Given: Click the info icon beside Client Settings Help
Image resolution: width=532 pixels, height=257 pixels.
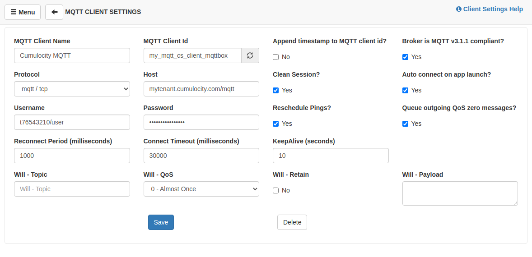Looking at the screenshot, I should [459, 9].
